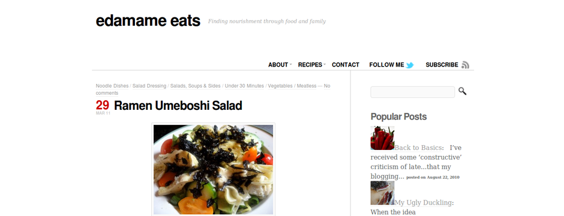Open the Salad Dressing category link
Viewport: 564px width, 216px height.
pos(149,86)
